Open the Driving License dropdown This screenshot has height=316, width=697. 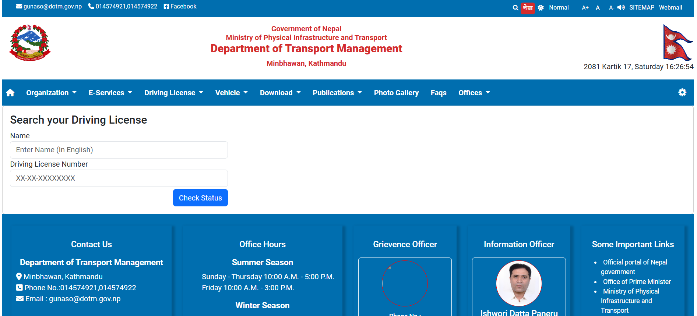click(173, 93)
